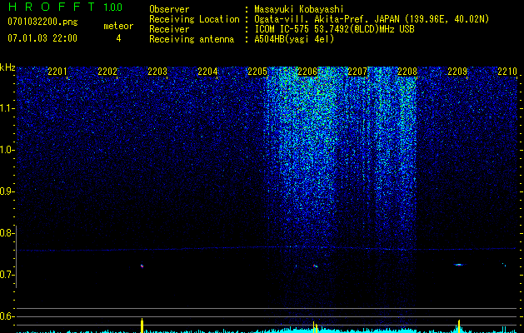Click the 2201 time marker
The height and width of the screenshot is (333, 524).
pyautogui.click(x=57, y=72)
